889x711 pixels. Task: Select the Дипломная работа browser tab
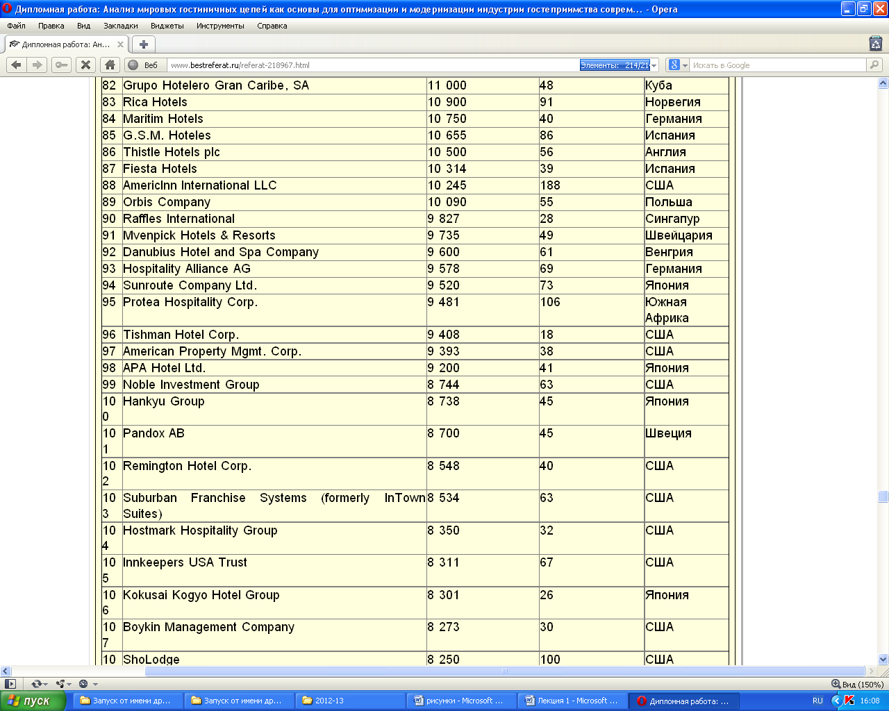65,44
